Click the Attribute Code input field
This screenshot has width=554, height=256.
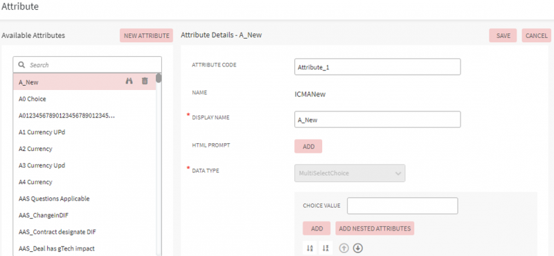pyautogui.click(x=377, y=66)
